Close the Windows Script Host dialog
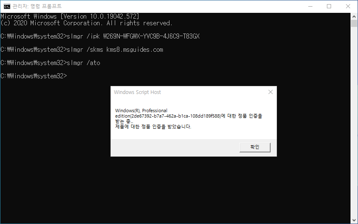Image resolution: width=358 pixels, height=224 pixels. coord(271,92)
